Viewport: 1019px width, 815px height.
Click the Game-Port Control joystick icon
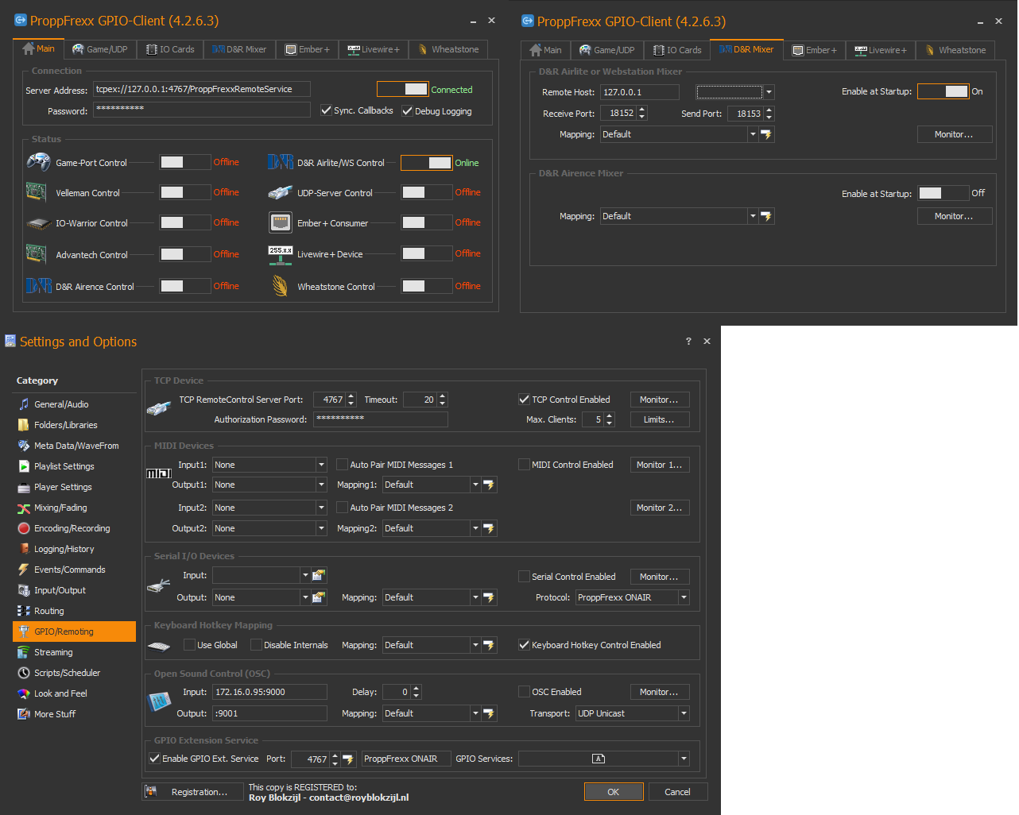[x=38, y=162]
